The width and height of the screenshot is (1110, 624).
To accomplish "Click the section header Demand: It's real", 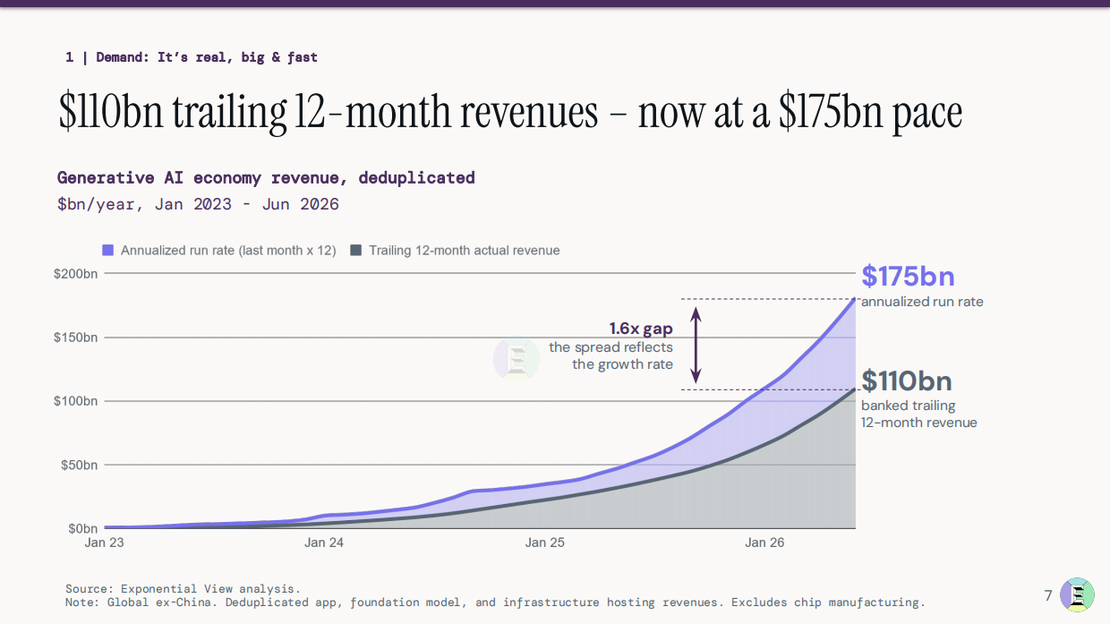I will (192, 57).
